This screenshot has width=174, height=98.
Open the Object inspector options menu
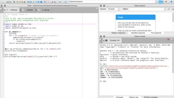pos(173,9)
